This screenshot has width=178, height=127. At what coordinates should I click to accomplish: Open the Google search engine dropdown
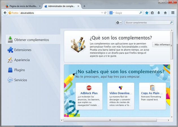click(x=112, y=13)
